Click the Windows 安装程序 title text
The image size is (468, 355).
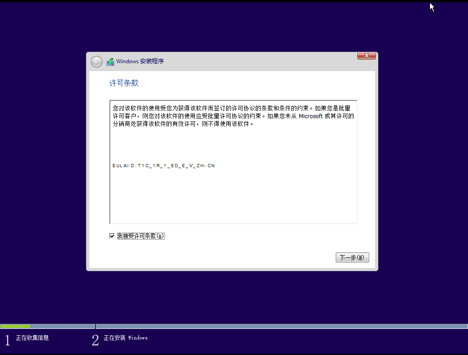140,61
